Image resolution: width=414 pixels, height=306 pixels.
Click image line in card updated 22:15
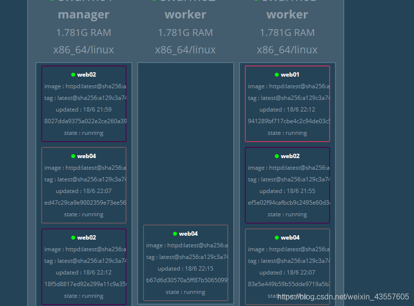[x=187, y=245]
